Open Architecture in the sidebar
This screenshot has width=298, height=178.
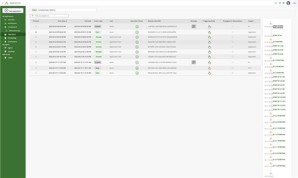click(x=12, y=23)
